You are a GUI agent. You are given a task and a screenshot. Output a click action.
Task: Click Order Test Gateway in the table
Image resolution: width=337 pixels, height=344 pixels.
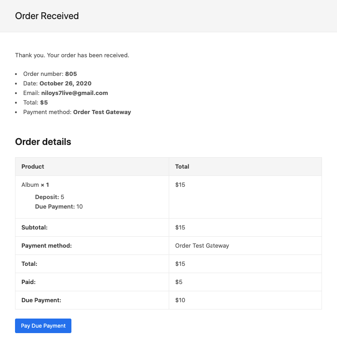tap(202, 245)
